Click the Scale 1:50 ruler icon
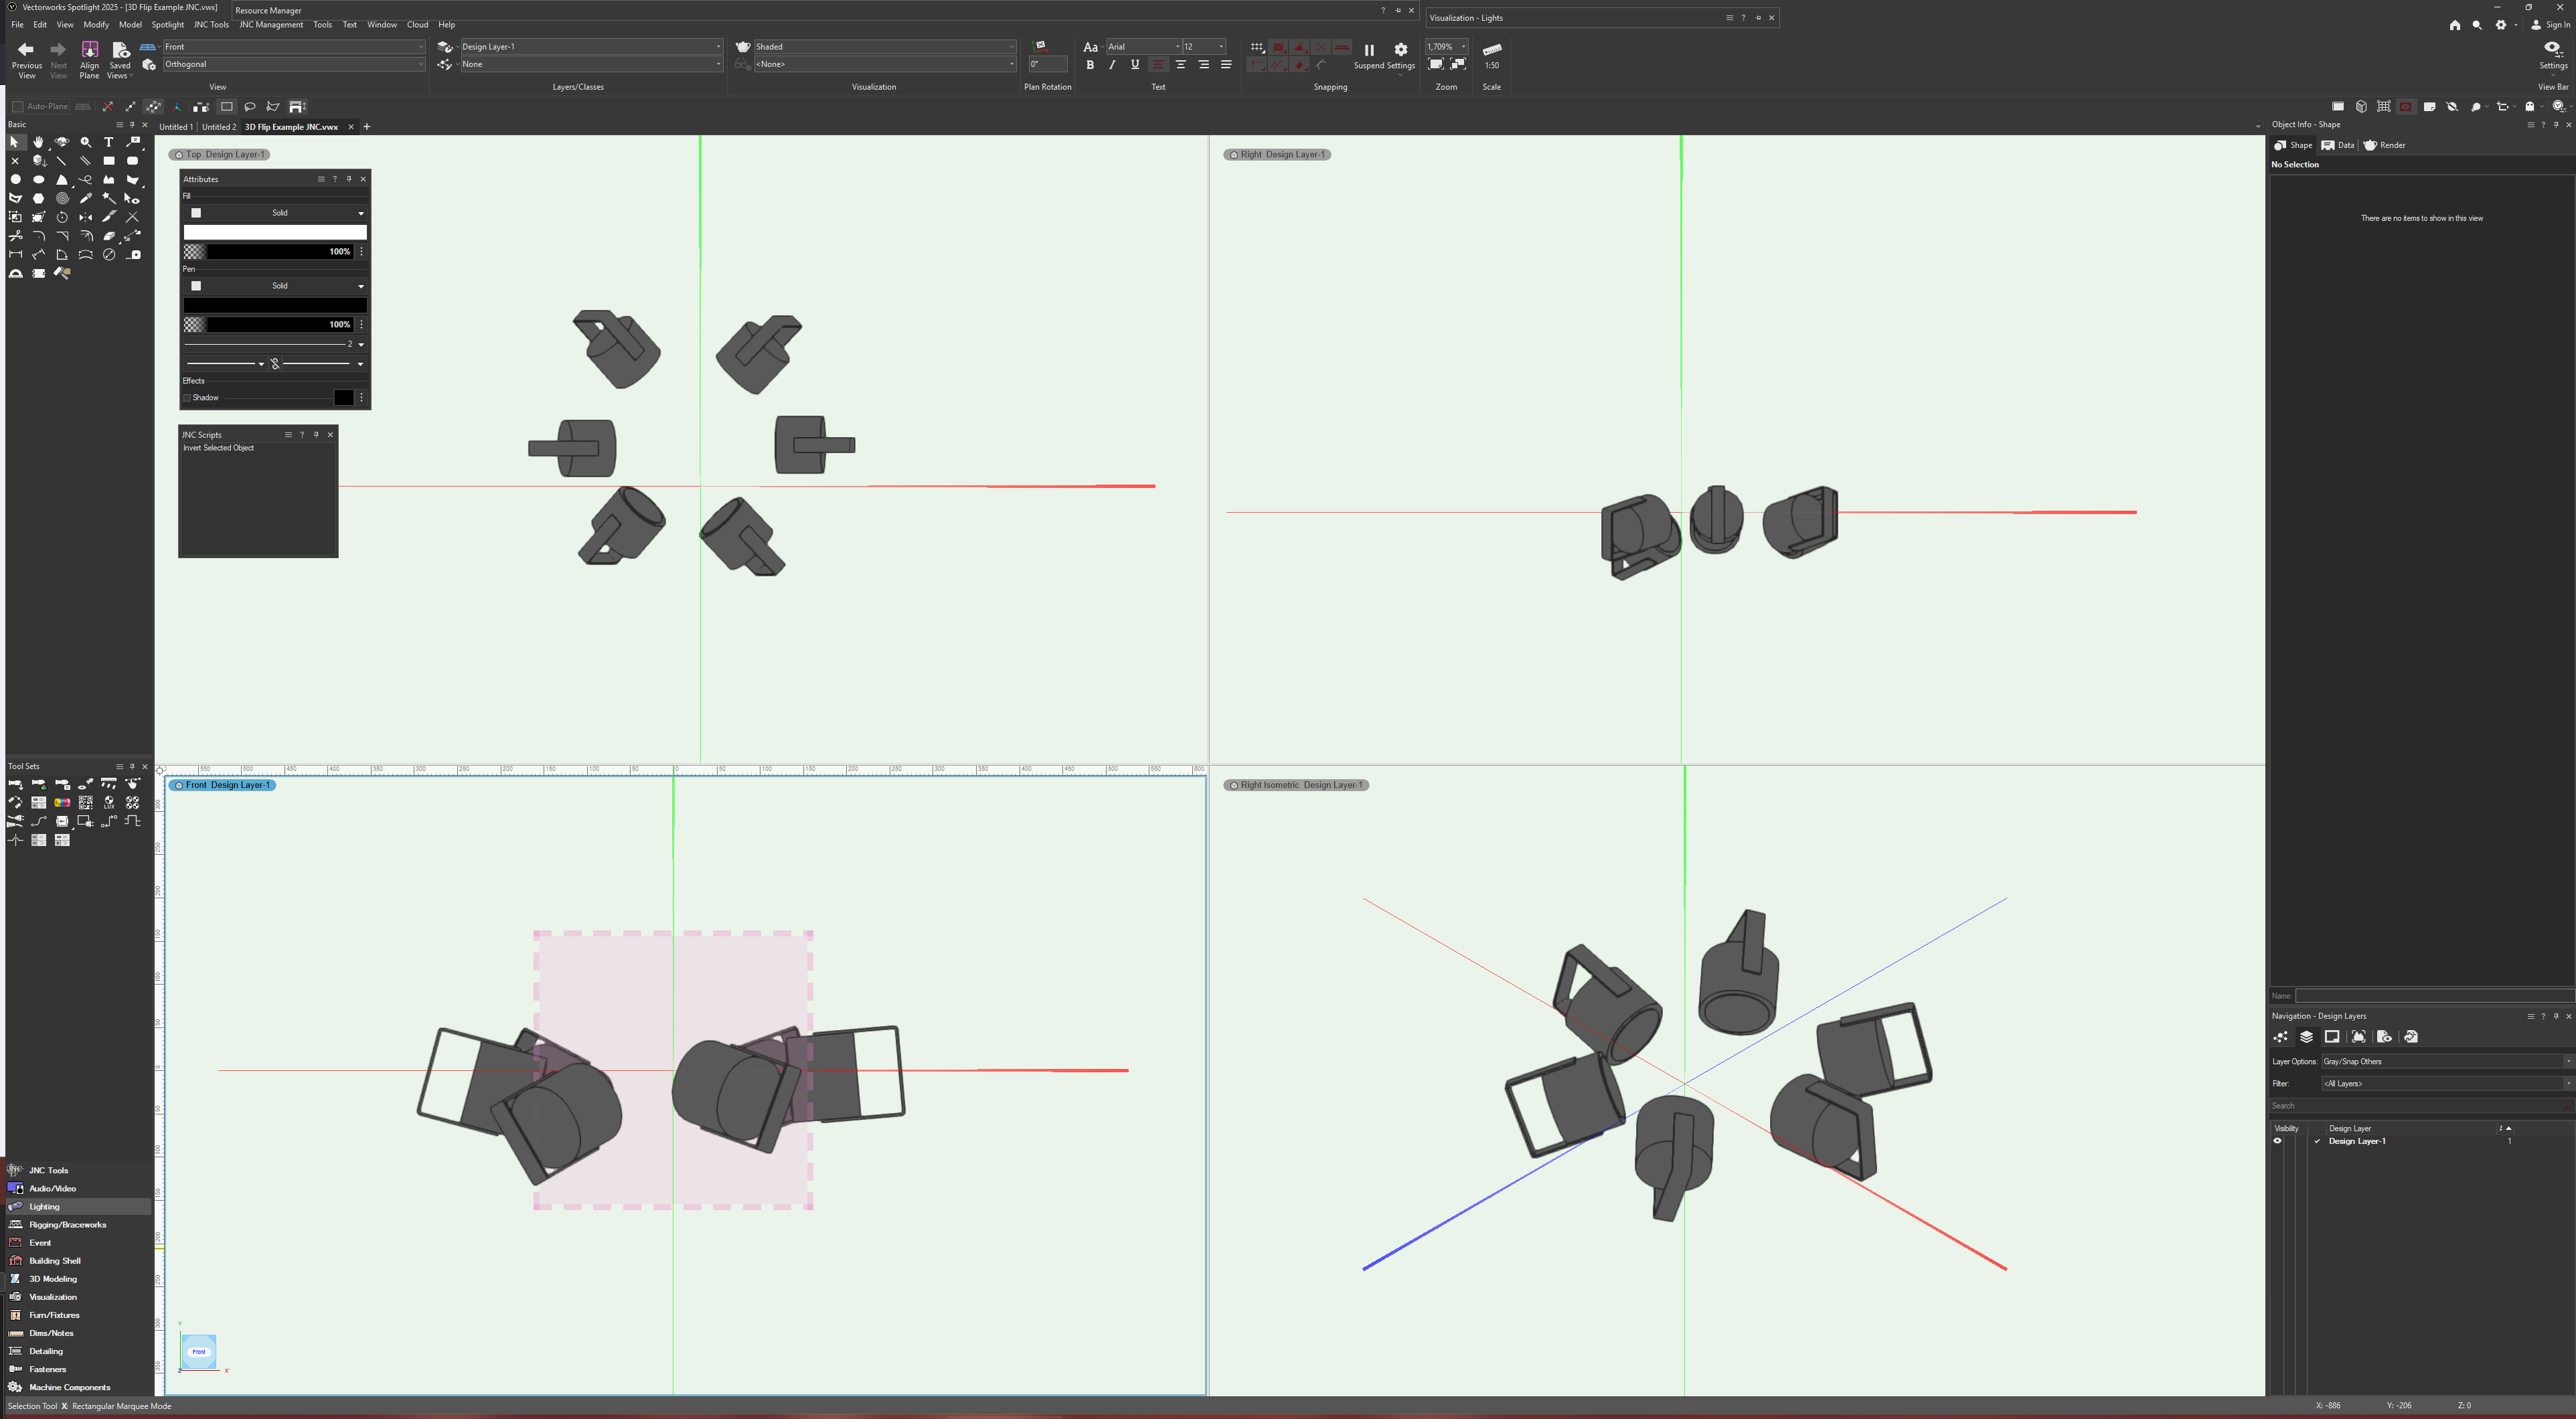This screenshot has width=2576, height=1419. [x=1491, y=50]
